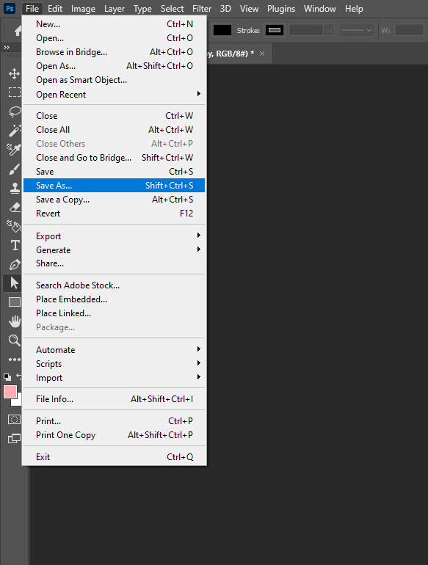This screenshot has height=565, width=428.
Task: Choose Open... menu item
Action: point(114,38)
